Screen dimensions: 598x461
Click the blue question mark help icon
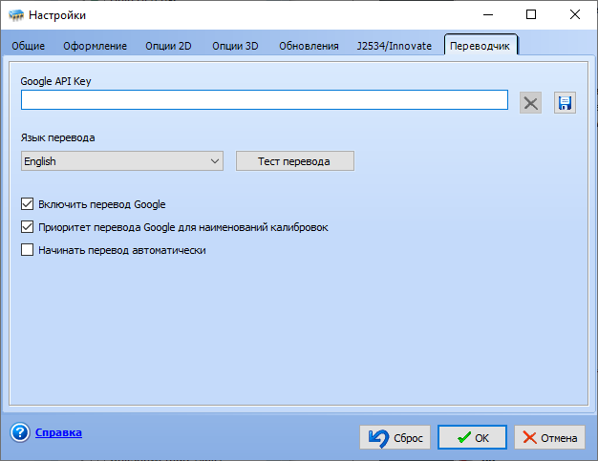coord(20,432)
